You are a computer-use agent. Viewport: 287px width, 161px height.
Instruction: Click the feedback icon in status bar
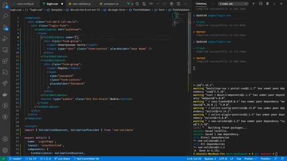click(276, 159)
